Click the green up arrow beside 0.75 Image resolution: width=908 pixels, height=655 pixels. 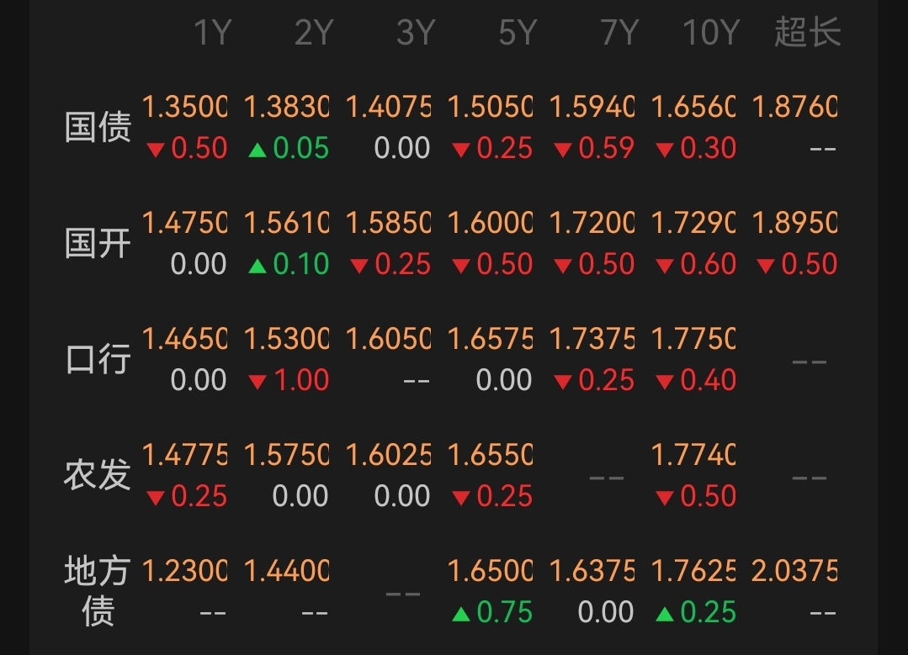tap(461, 614)
